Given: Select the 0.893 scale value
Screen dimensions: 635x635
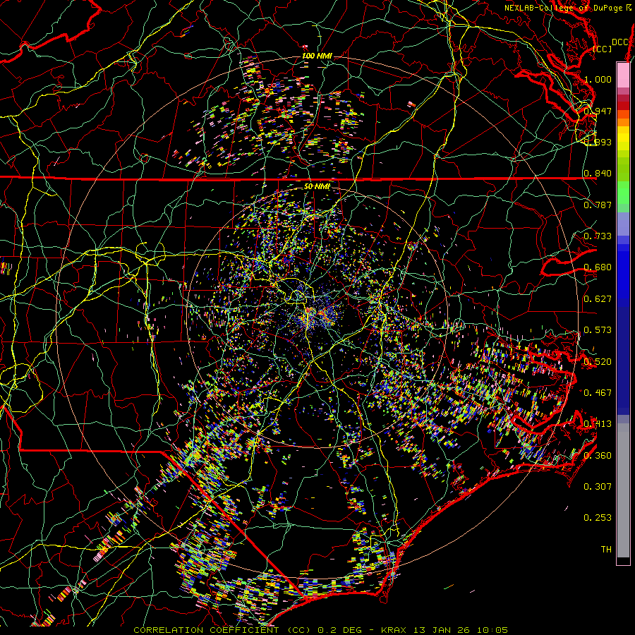Looking at the screenshot, I should coord(598,142).
